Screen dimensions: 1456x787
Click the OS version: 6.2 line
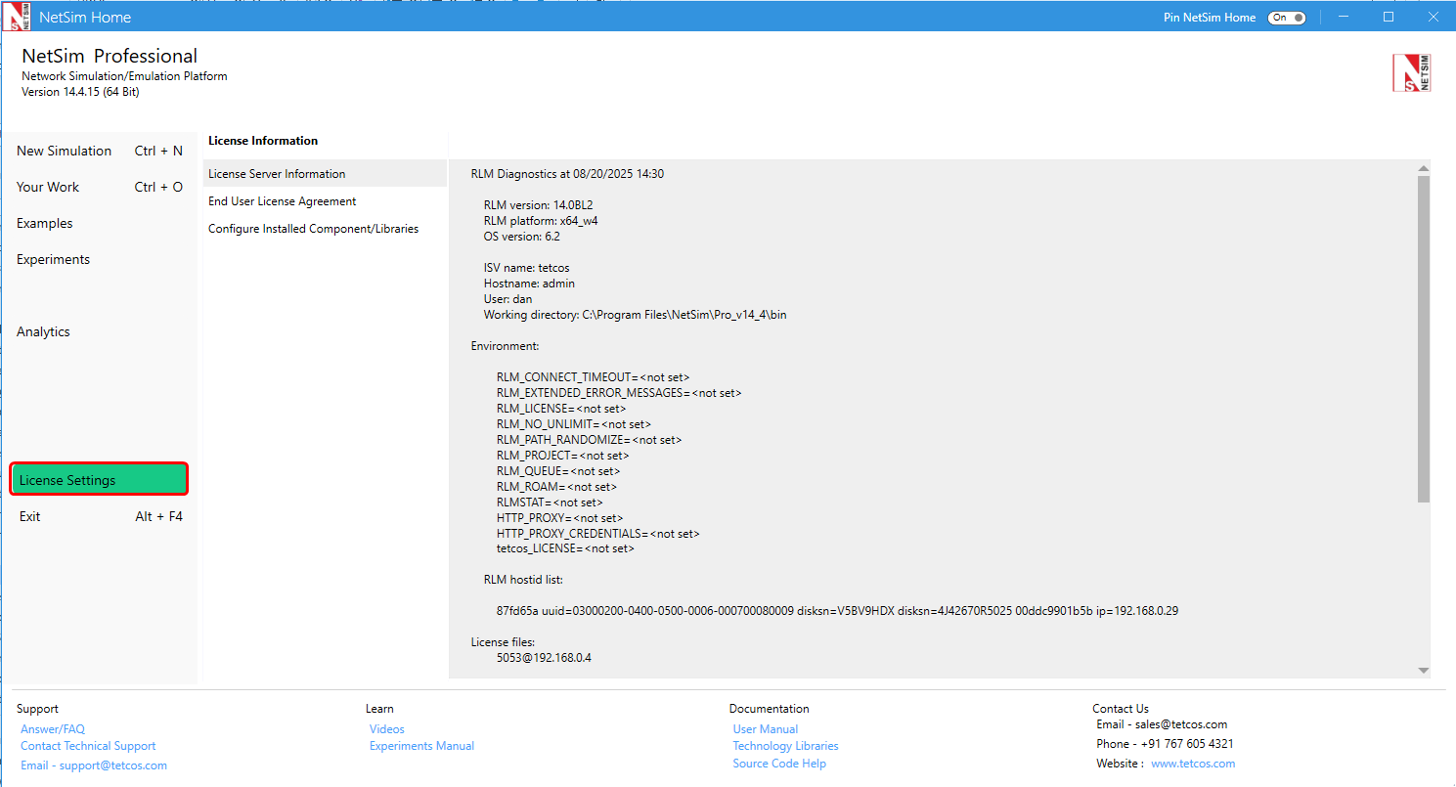point(521,237)
